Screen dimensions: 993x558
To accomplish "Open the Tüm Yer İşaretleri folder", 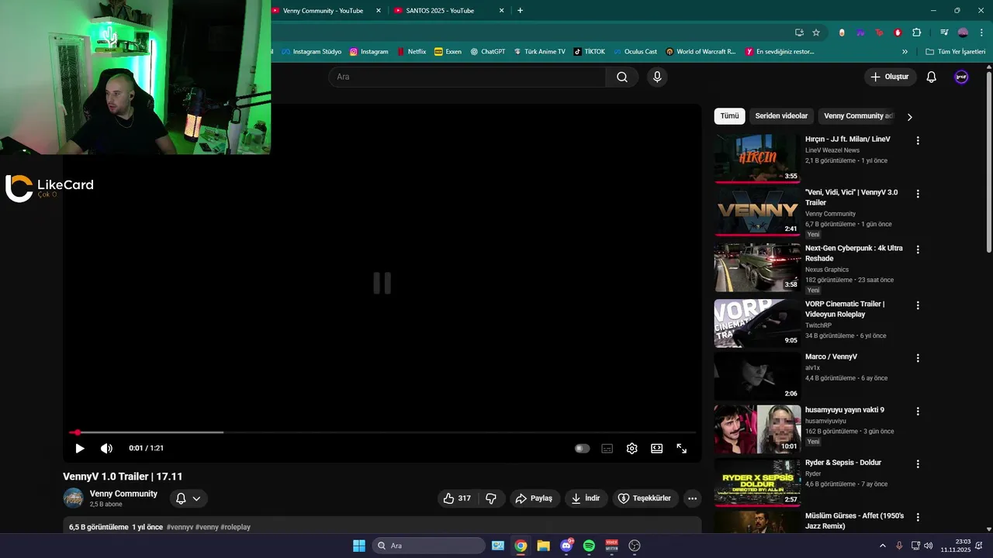I will pos(956,52).
